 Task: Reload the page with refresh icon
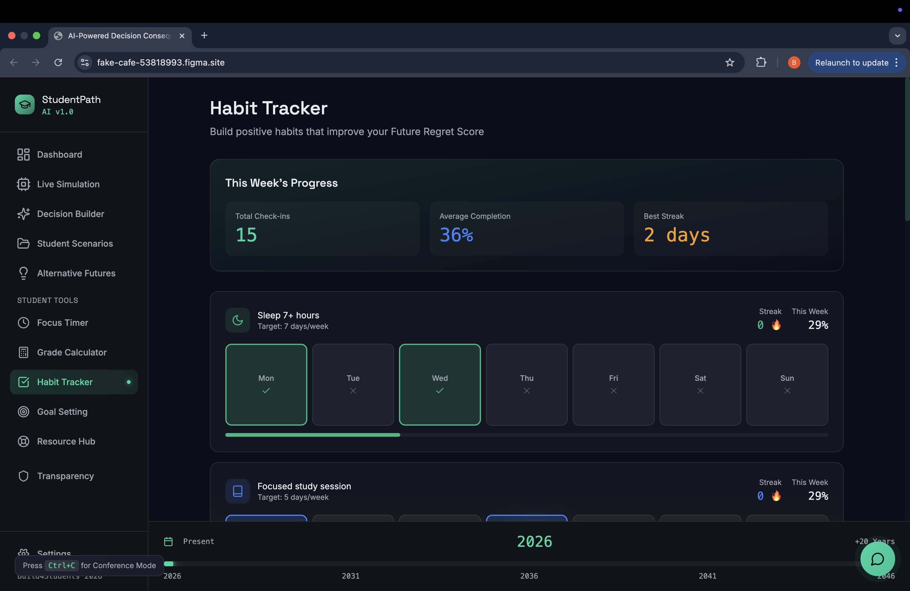(58, 62)
